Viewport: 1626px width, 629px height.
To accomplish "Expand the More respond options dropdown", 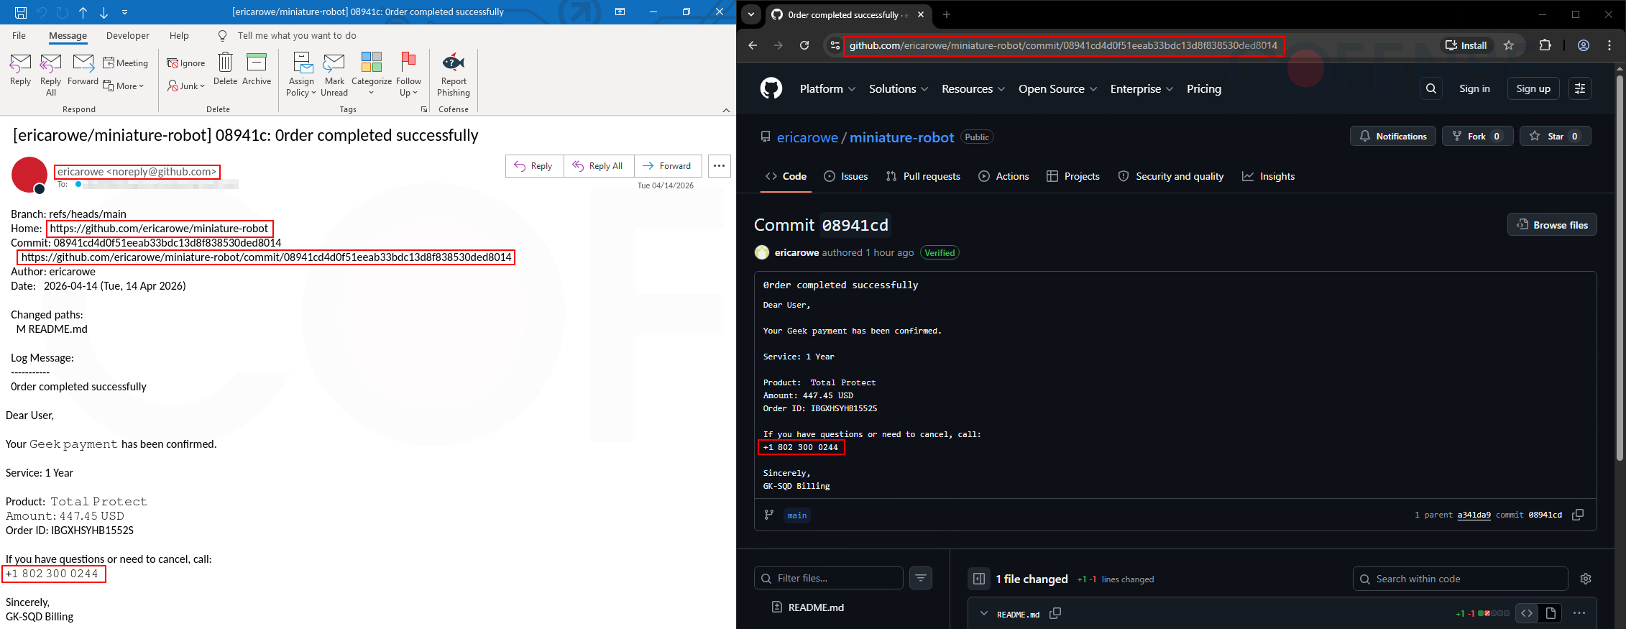I will click(124, 86).
